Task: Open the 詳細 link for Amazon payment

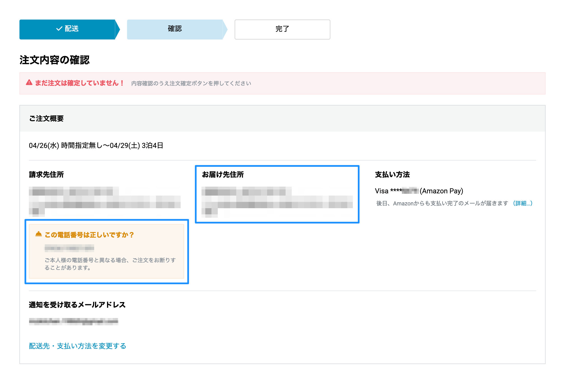Action: click(523, 203)
